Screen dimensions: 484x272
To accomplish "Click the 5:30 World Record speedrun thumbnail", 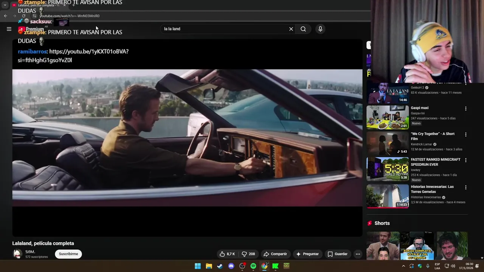I will pos(388,169).
